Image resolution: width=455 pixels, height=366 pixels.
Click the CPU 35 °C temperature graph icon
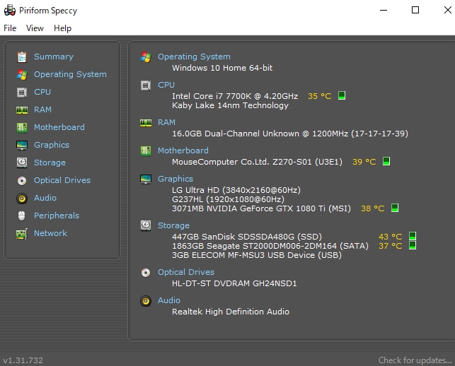coord(342,95)
